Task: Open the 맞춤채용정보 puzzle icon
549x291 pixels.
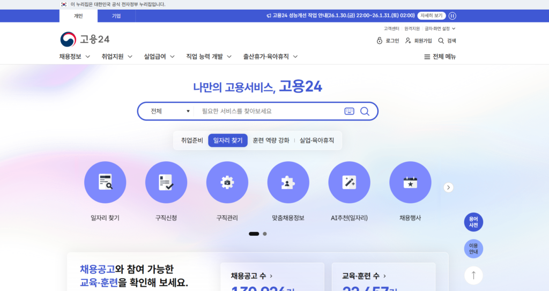Action: pyautogui.click(x=288, y=182)
